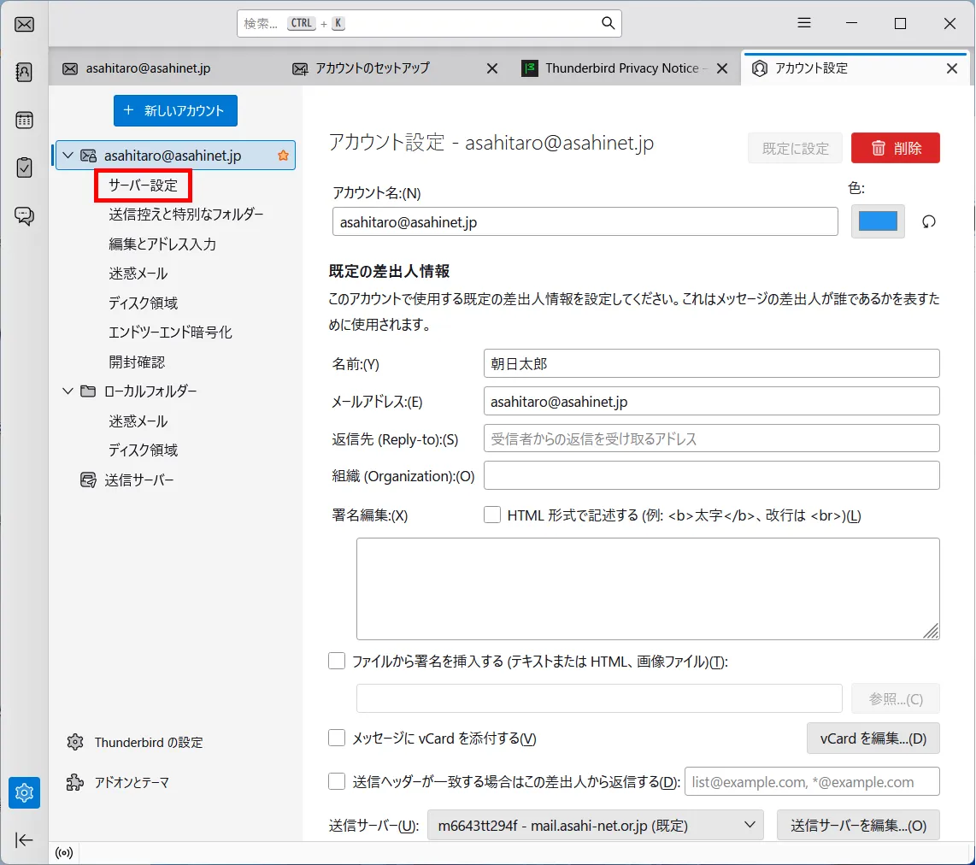This screenshot has width=976, height=865.
Task: Click the randomize color icon beside 色
Action: point(929,221)
